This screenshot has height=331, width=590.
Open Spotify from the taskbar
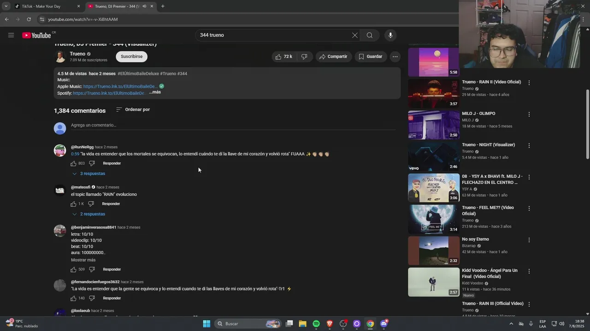pyautogui.click(x=316, y=324)
